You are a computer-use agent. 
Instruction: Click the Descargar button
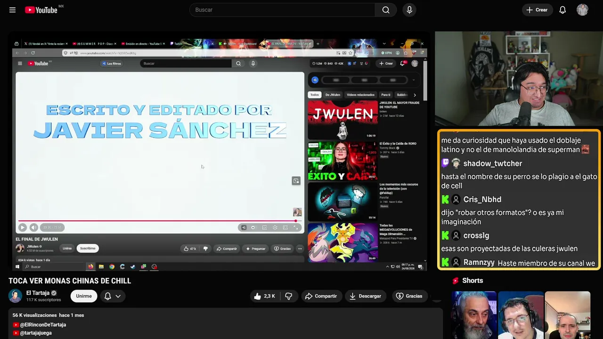coord(366,296)
